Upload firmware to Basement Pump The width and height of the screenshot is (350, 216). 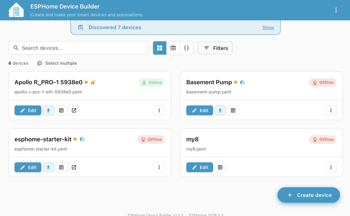[220, 110]
